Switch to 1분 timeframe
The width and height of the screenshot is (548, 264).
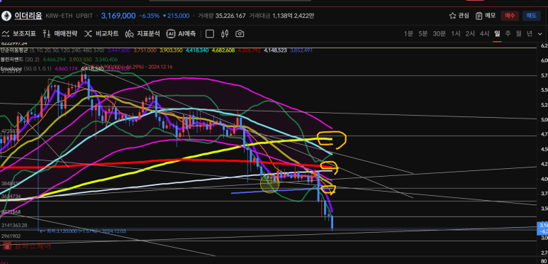[408, 34]
